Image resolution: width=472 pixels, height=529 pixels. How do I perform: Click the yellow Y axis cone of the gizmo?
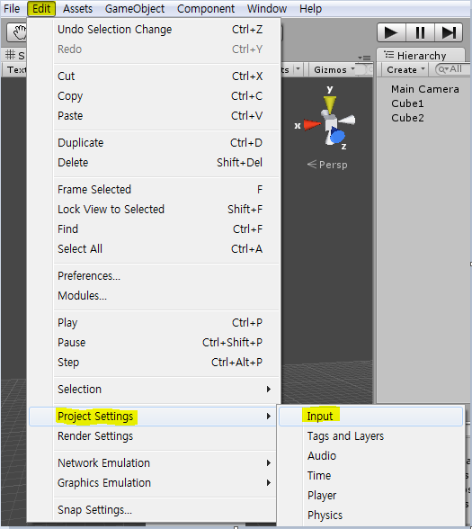pyautogui.click(x=330, y=104)
